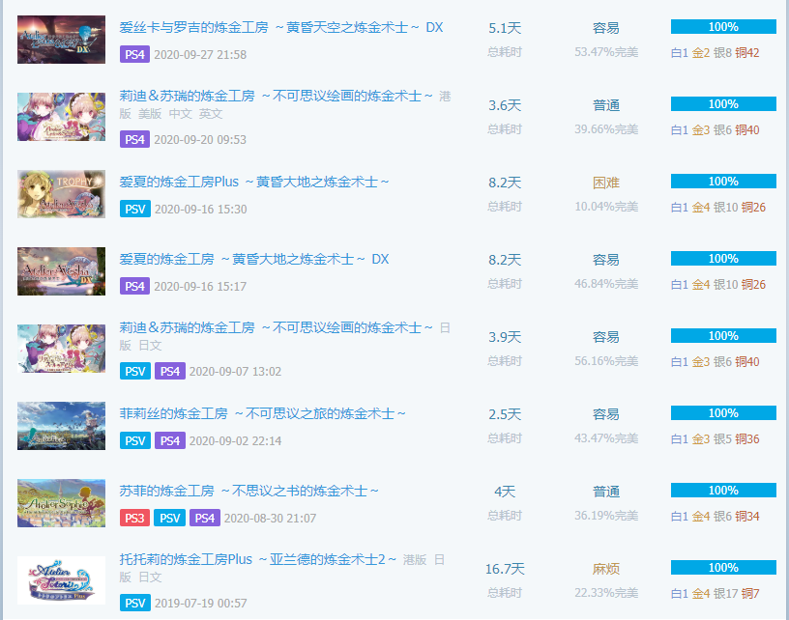Click PSV tag dated 2020-09-16 15:30
Screen dimensions: 789x620
pyautogui.click(x=134, y=209)
